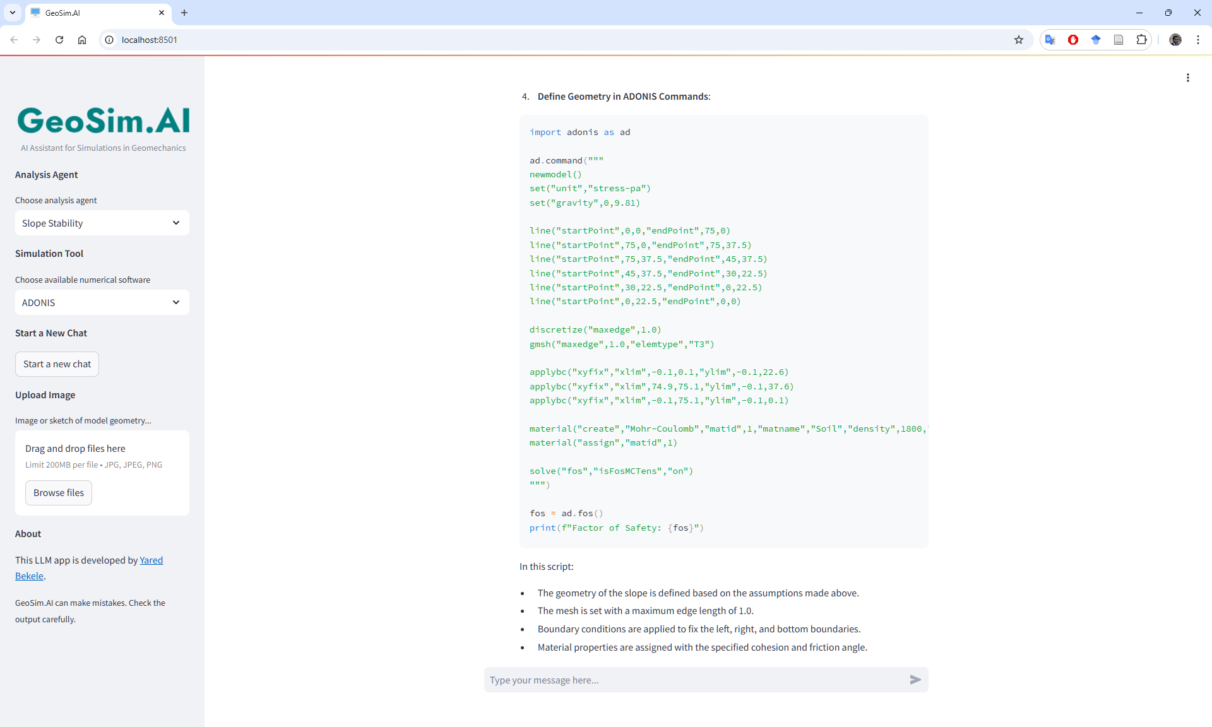Open the tab search chevron dropdown
Viewport: 1212px width, 727px height.
coord(12,13)
